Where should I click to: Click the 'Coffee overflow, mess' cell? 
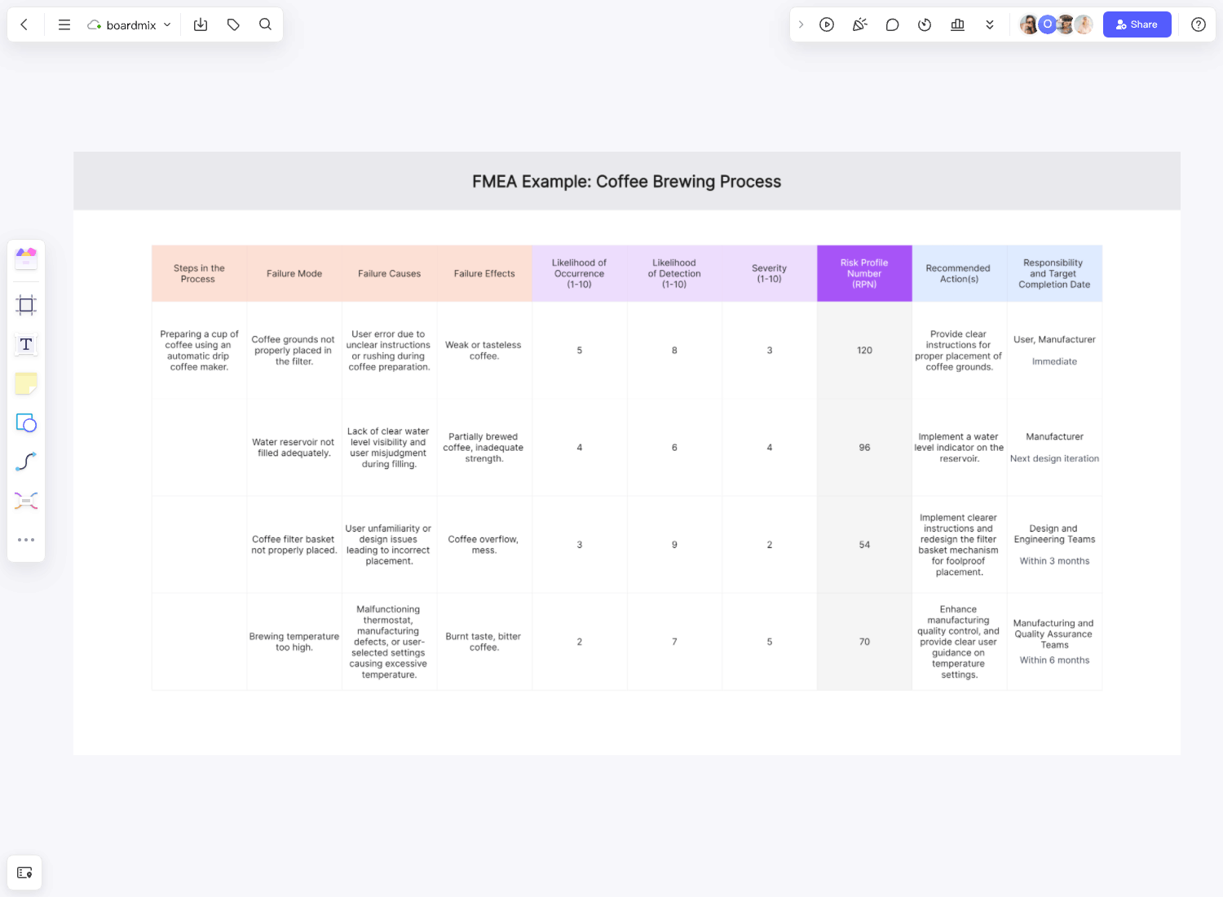(x=484, y=545)
